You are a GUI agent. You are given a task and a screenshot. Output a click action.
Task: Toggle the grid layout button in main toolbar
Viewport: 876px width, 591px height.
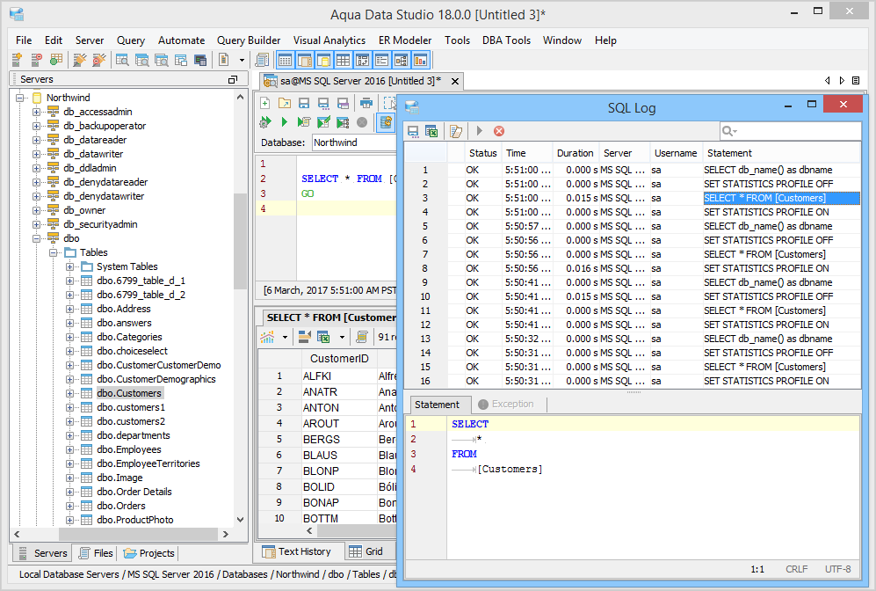click(343, 60)
